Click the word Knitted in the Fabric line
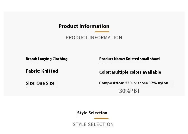Image resolution: width=188 pixels, height=134 pixels. [50, 71]
